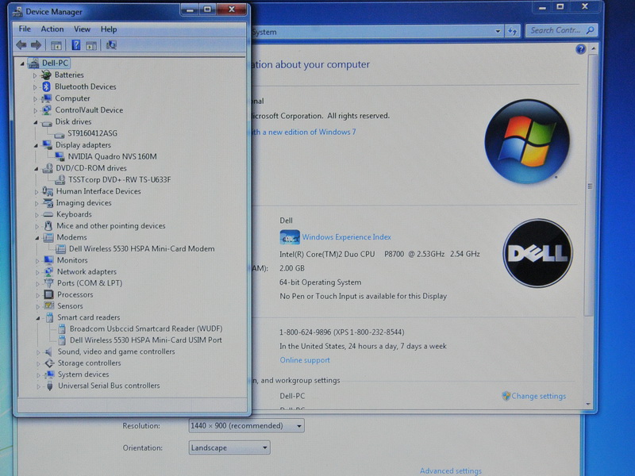Click the System window scroll down arrow
Image resolution: width=635 pixels, height=476 pixels.
(x=588, y=404)
